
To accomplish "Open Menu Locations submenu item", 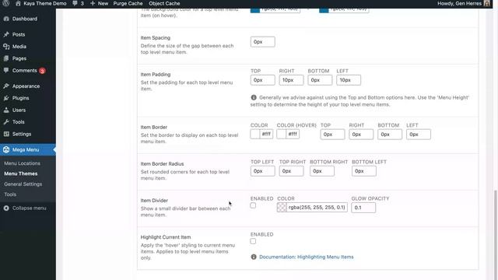I will point(23,163).
